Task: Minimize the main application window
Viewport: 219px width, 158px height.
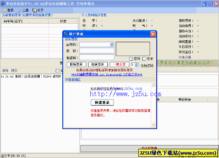Action: (204, 4)
